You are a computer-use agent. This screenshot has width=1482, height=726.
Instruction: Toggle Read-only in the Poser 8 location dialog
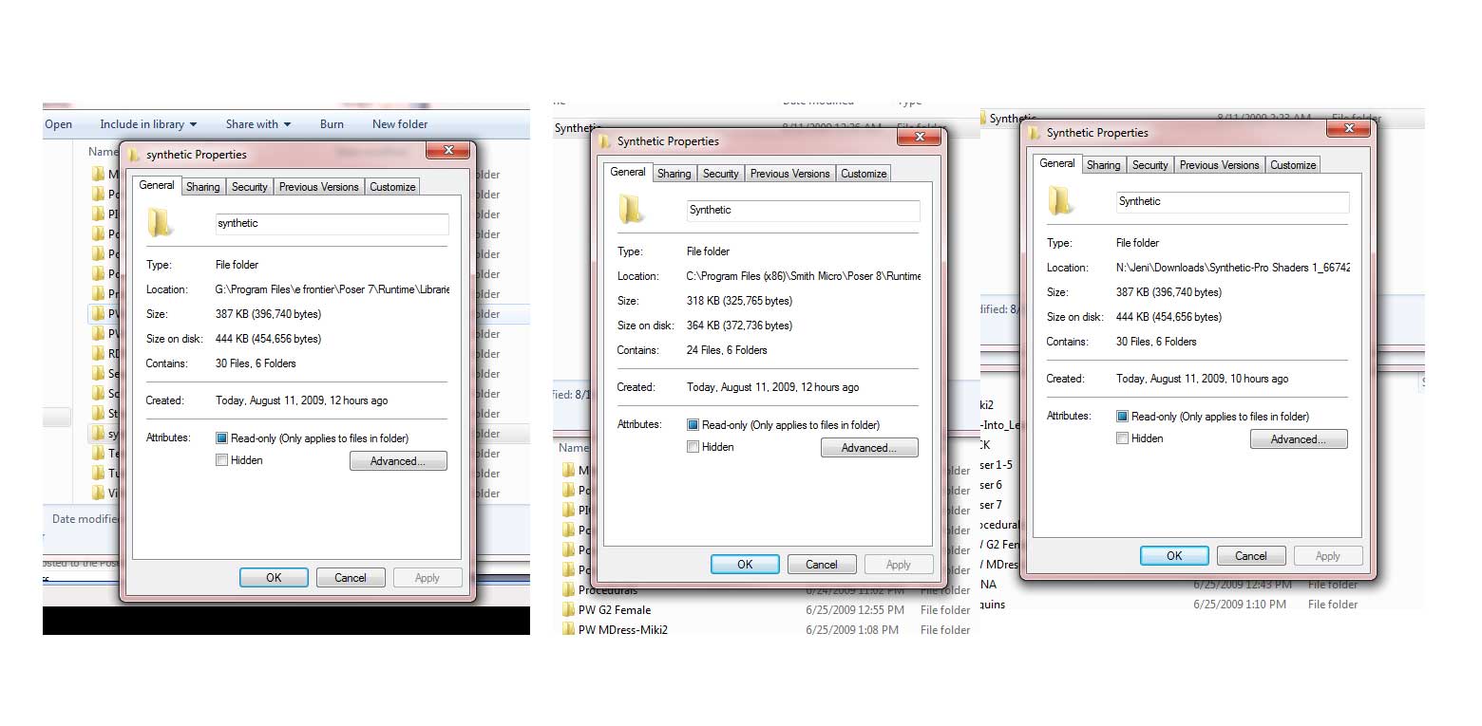(693, 425)
